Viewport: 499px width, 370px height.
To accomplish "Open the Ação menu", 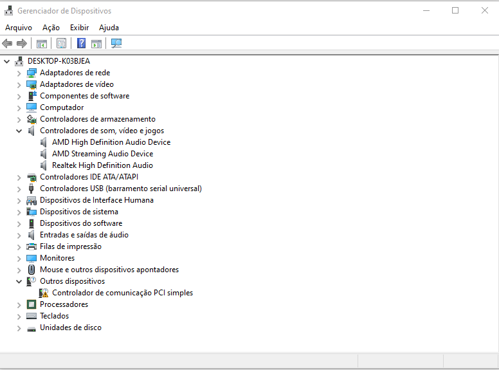I will pos(51,28).
